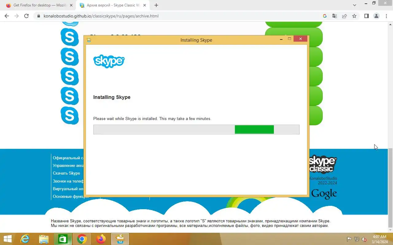This screenshot has width=393, height=245.
Task: Click the Skype icon just above the footer
Action: pos(70,115)
